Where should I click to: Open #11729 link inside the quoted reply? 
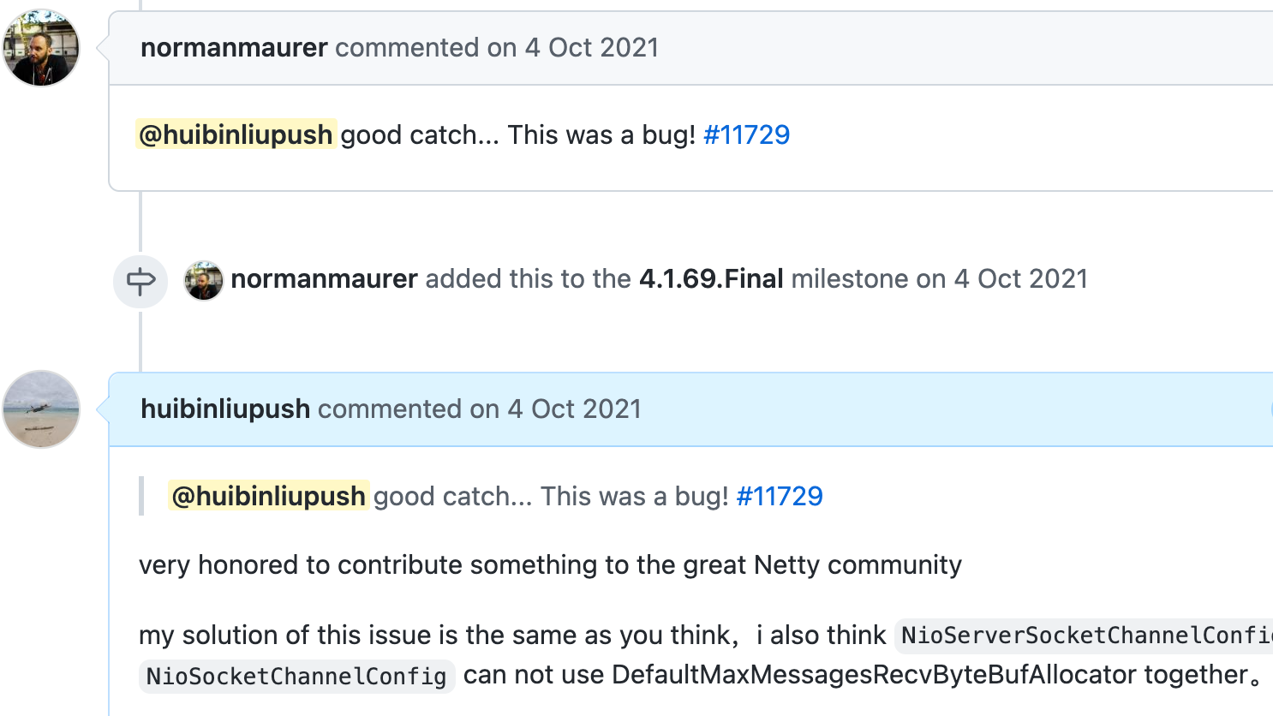(780, 496)
